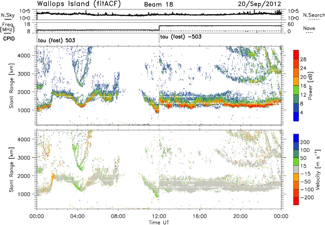Click the "Freq. [MHz]" axis label

coord(7,27)
